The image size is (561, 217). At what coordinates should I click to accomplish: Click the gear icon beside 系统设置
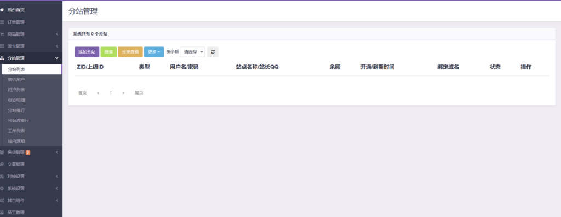click(2, 189)
